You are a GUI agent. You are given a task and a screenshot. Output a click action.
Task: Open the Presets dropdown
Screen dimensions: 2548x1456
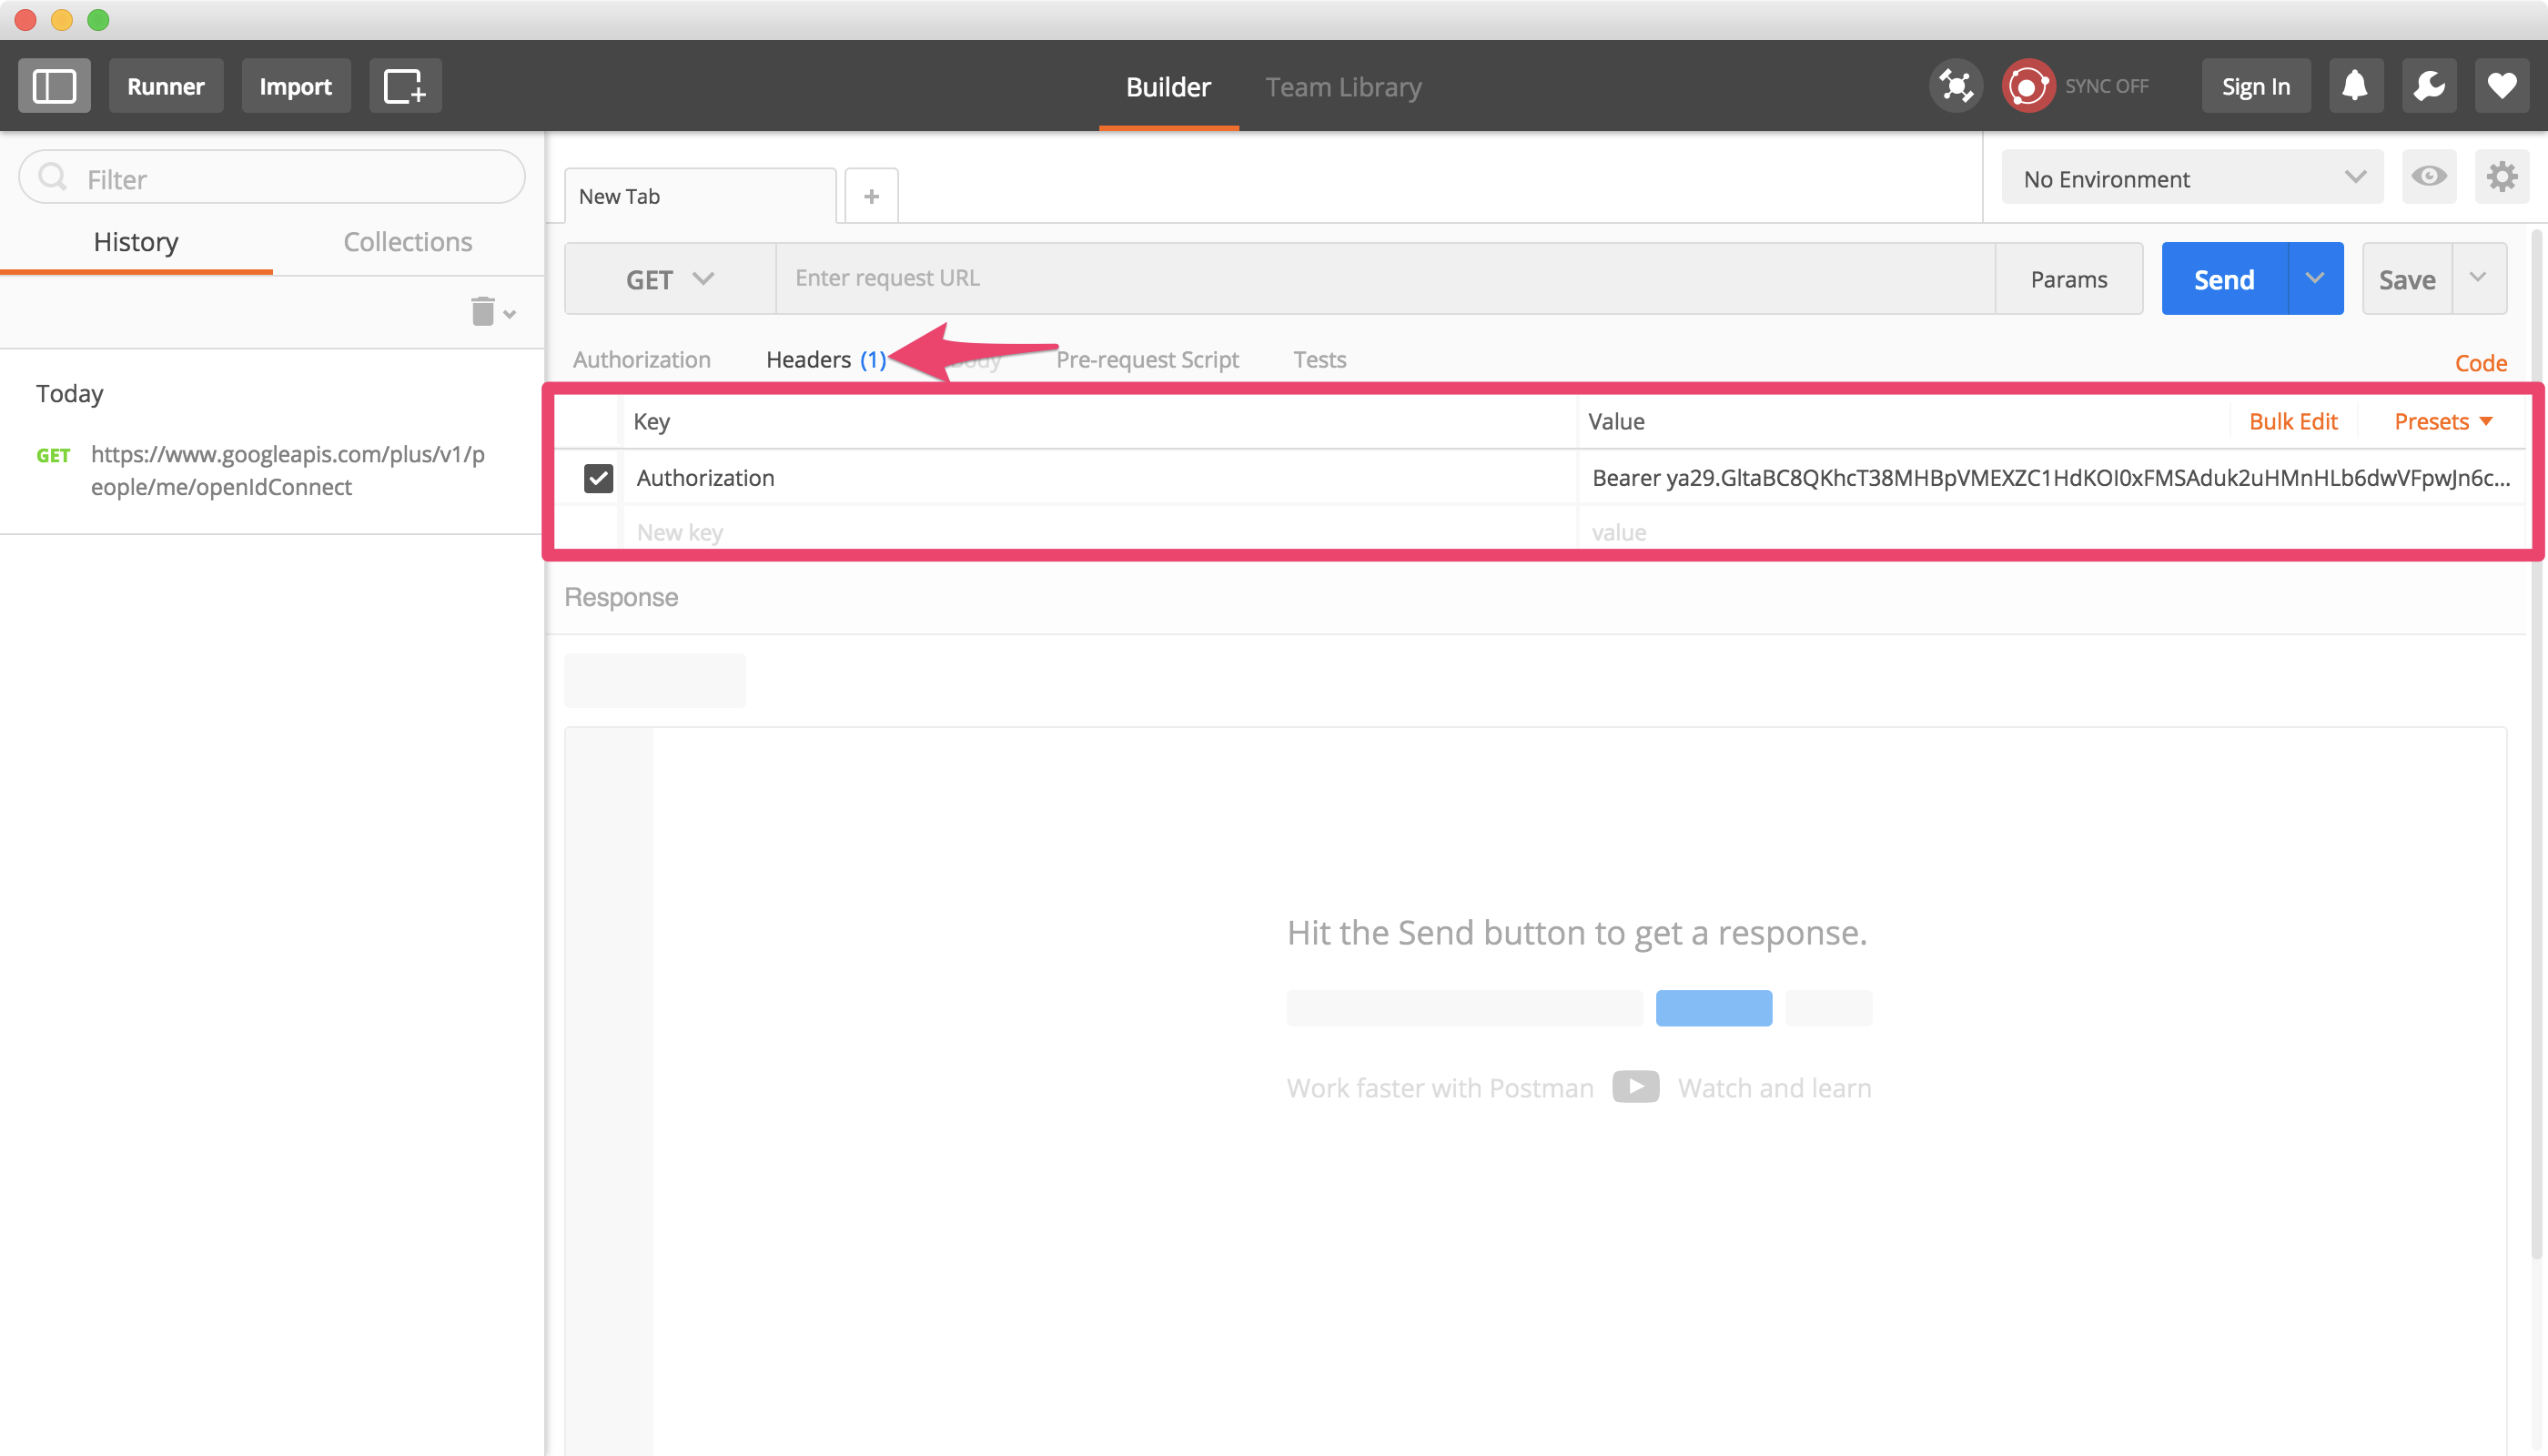coord(2443,421)
